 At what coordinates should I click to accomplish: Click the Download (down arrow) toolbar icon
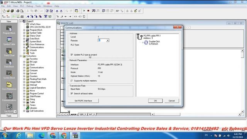61,11
